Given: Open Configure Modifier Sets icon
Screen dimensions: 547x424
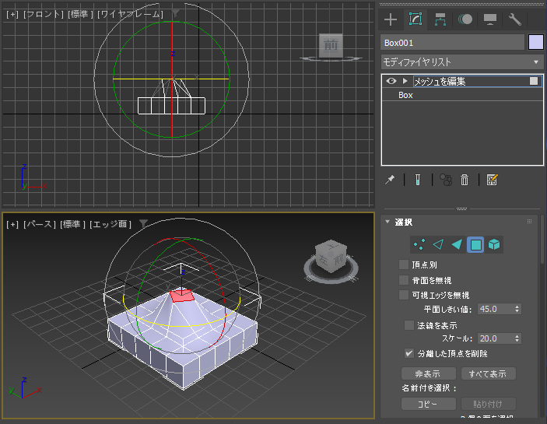Looking at the screenshot, I should pyautogui.click(x=492, y=180).
